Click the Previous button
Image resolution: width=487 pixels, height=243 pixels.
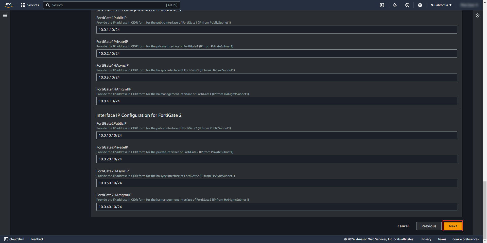point(429,226)
